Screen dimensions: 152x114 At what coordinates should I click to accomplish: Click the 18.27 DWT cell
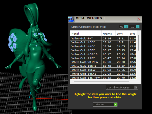point(122,66)
